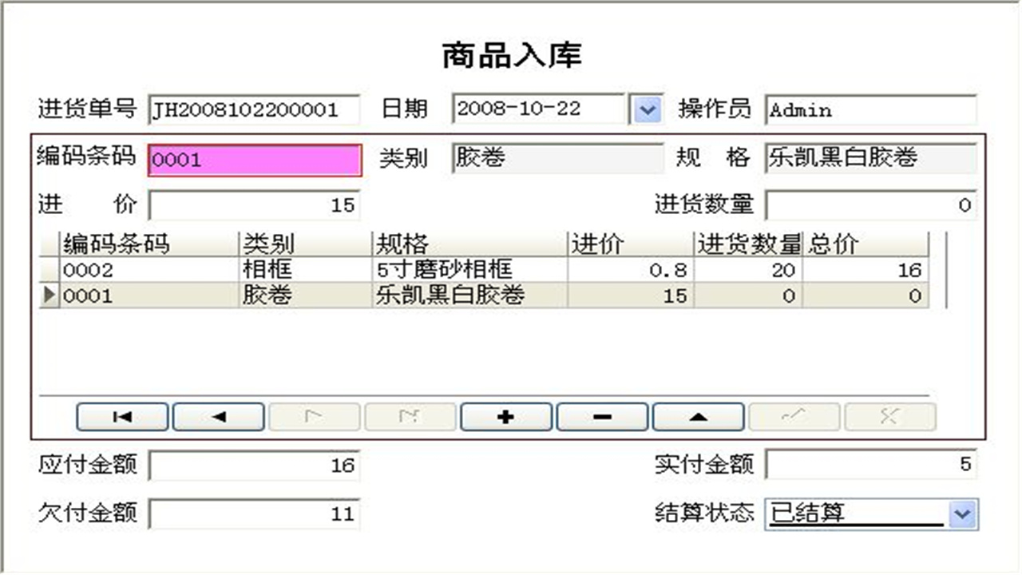
Task: Click the first record navigator icon
Action: pyautogui.click(x=121, y=416)
